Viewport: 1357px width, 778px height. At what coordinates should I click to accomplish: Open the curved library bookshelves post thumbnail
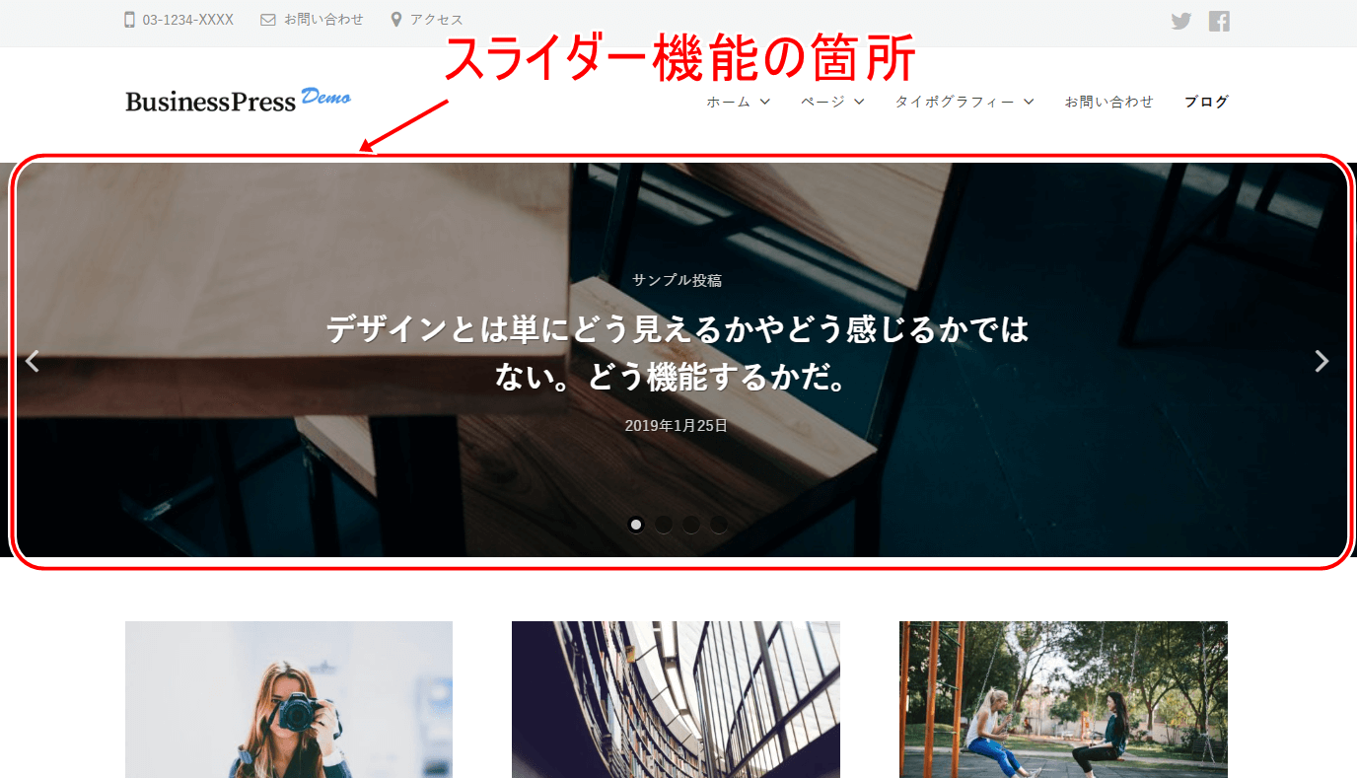coord(676,699)
